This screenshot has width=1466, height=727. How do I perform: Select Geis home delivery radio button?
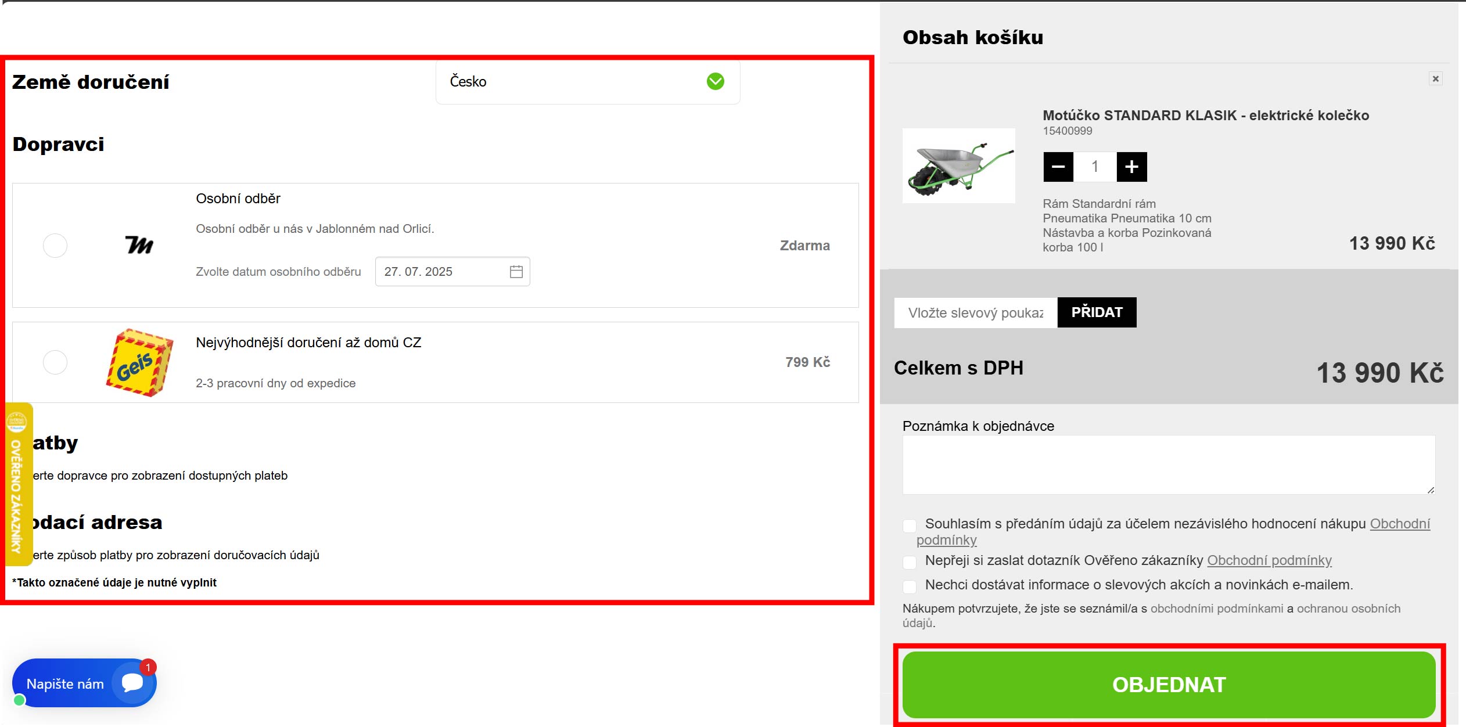[x=55, y=362]
